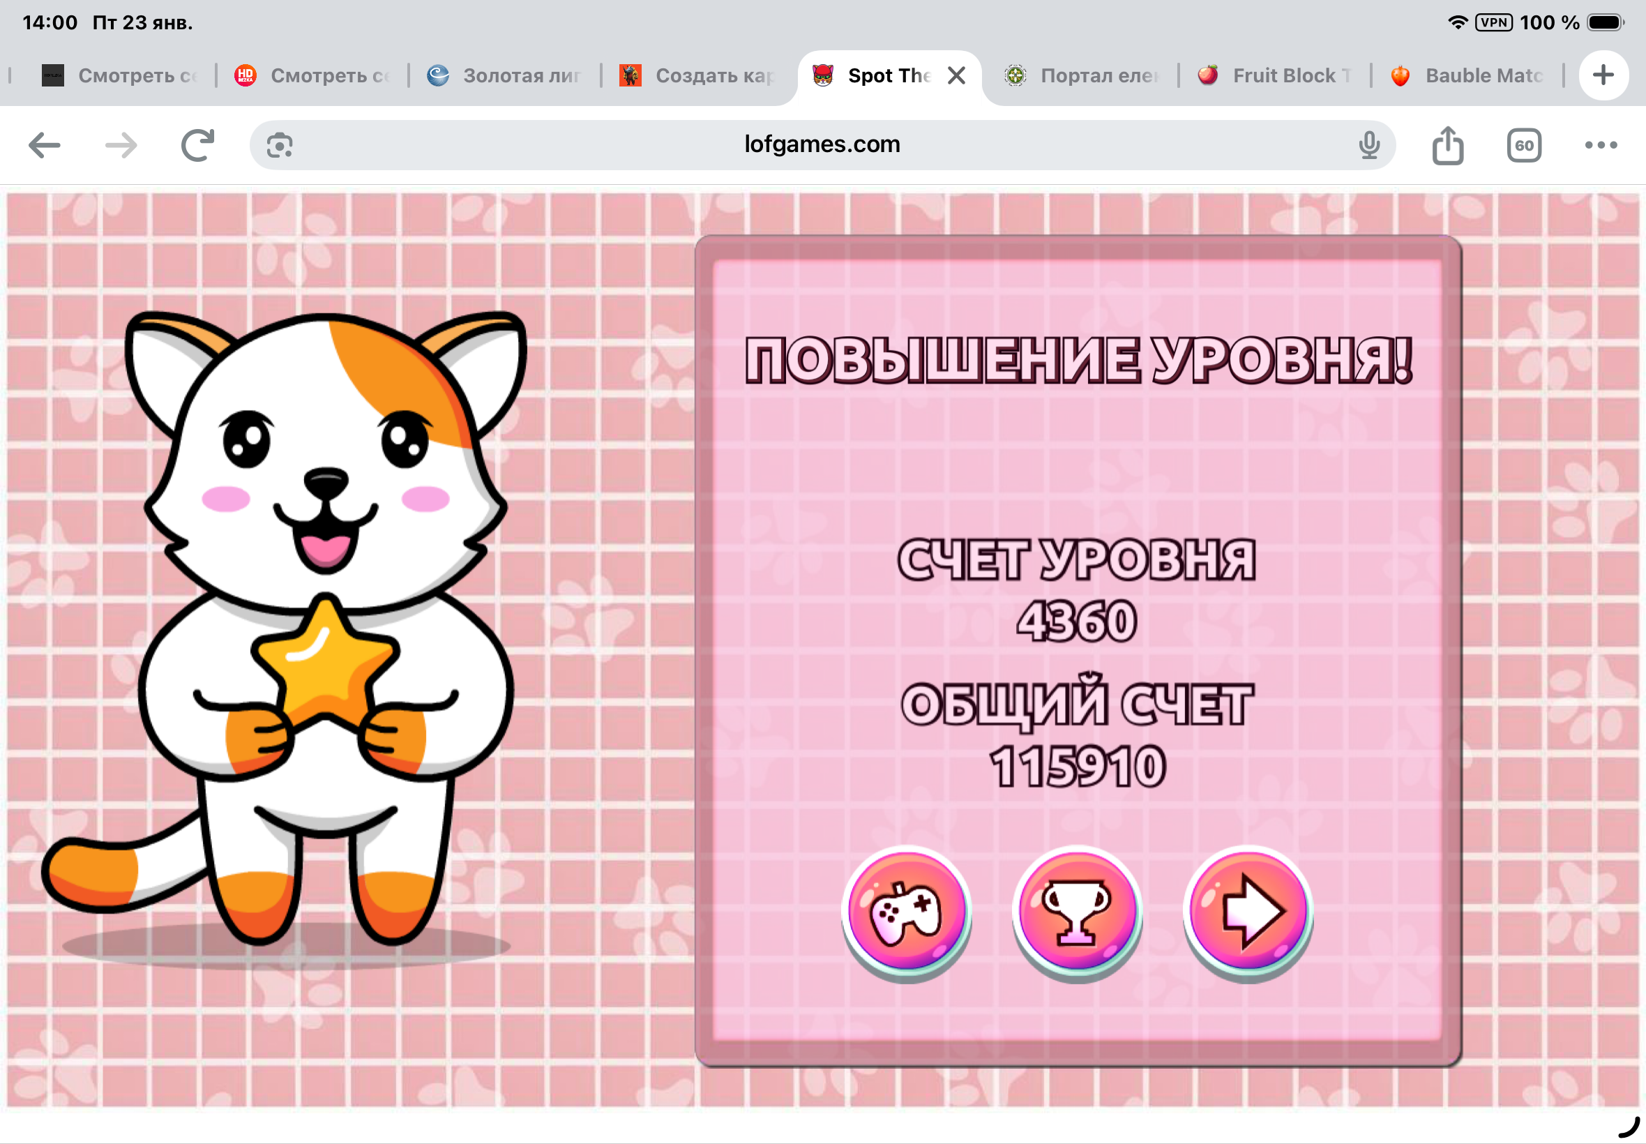Viewport: 1646px width, 1144px height.
Task: Click the lofgames.com address field
Action: (x=822, y=145)
